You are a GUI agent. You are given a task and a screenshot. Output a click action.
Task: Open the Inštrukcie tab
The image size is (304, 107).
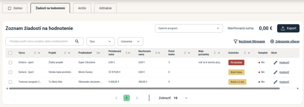coord(105,8)
